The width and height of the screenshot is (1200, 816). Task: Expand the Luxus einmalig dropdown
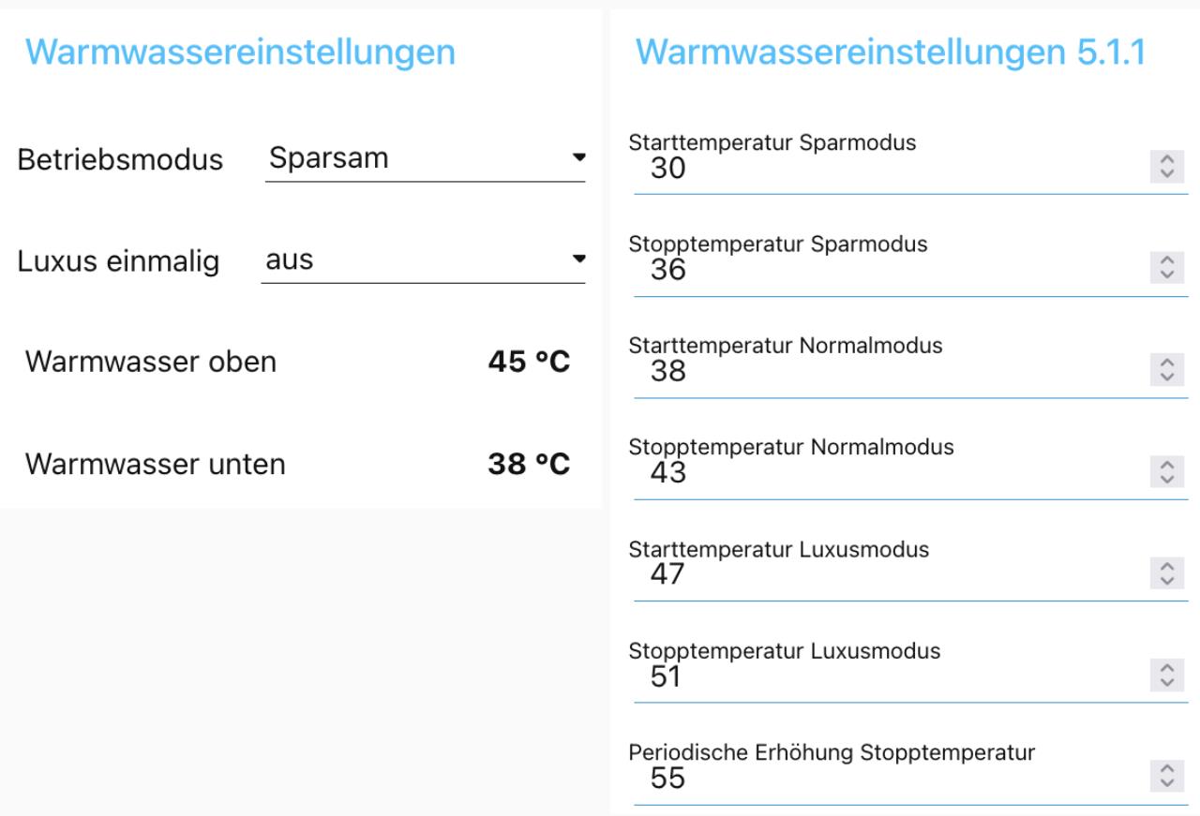pos(423,260)
